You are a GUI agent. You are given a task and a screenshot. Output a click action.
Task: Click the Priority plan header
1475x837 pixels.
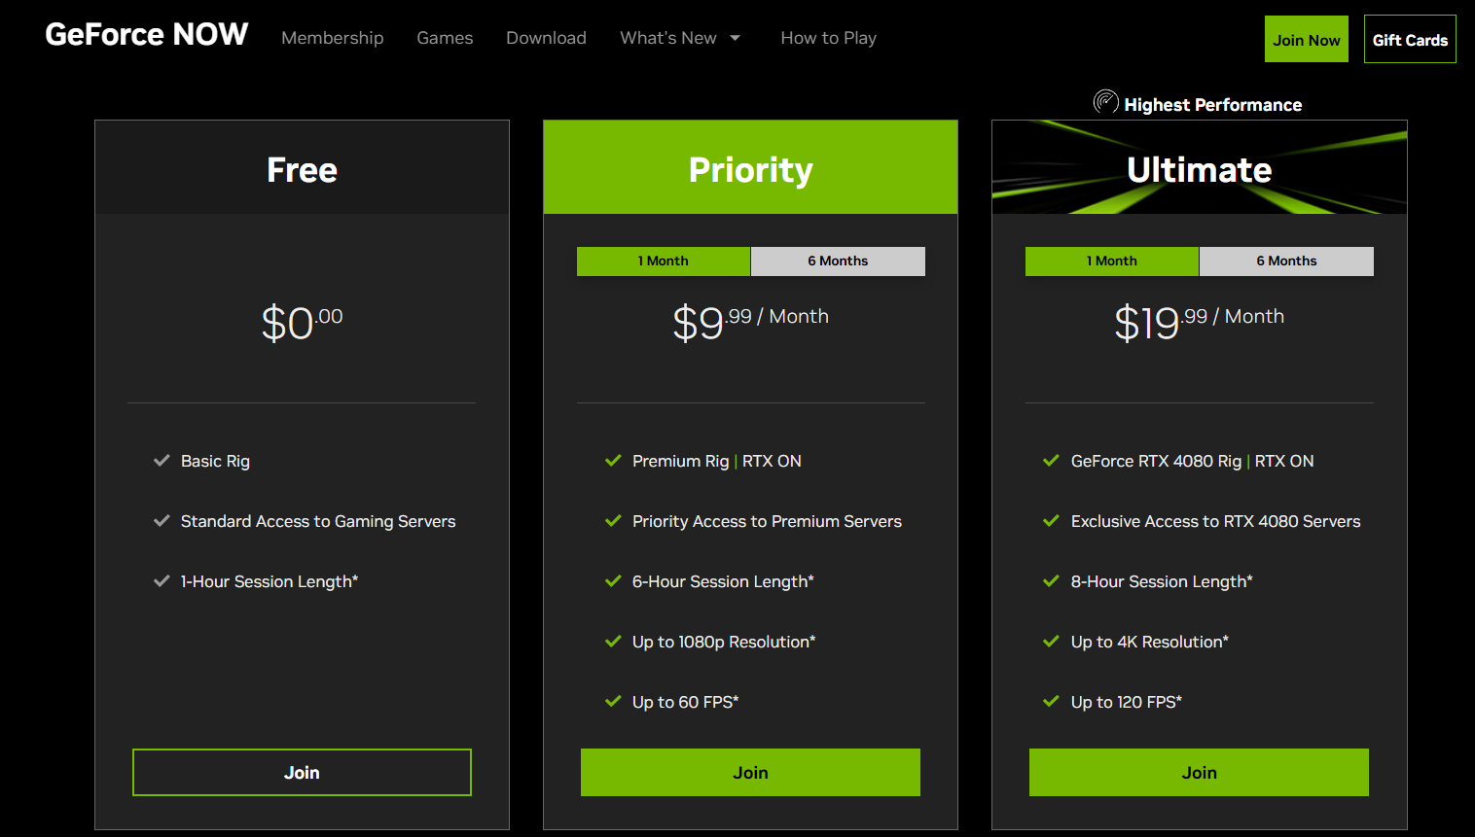click(750, 167)
